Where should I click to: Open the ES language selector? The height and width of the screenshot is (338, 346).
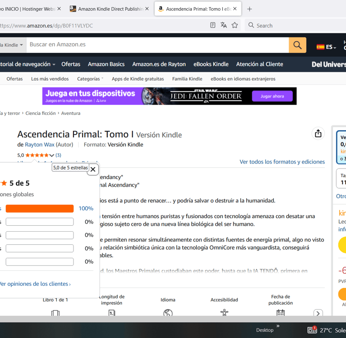click(x=326, y=47)
